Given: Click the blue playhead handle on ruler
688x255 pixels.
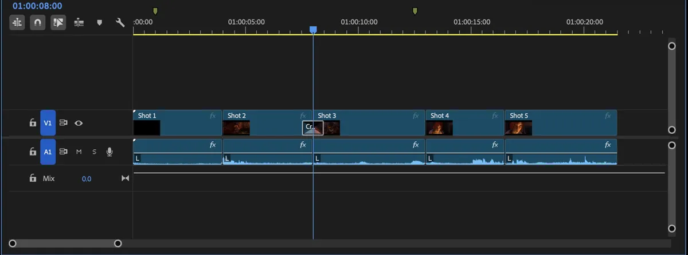Looking at the screenshot, I should pyautogui.click(x=313, y=29).
